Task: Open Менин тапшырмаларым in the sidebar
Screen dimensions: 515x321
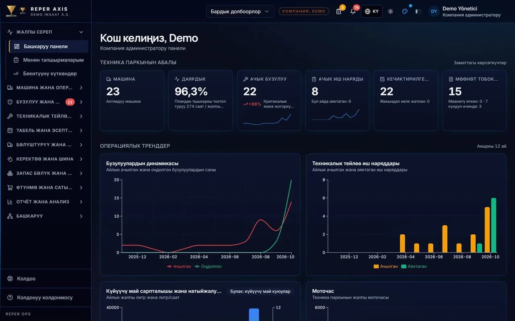Action: (x=49, y=60)
